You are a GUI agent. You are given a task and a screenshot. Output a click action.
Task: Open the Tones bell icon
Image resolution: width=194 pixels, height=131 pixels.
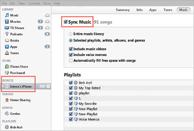tap(7, 53)
